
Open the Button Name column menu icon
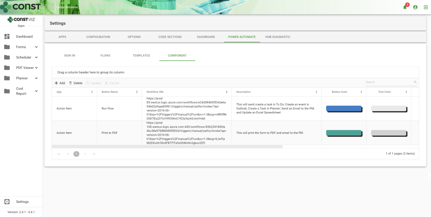[137, 92]
